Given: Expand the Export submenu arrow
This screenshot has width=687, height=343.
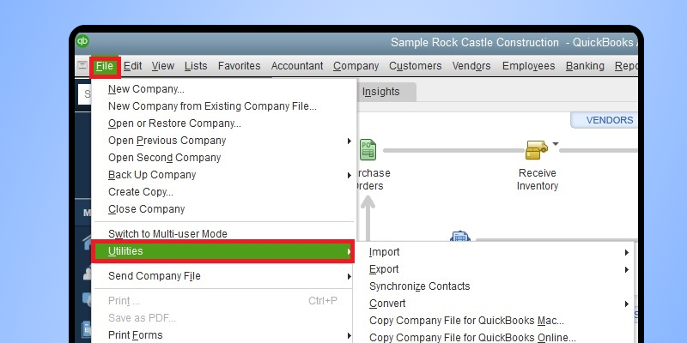Looking at the screenshot, I should 627,269.
